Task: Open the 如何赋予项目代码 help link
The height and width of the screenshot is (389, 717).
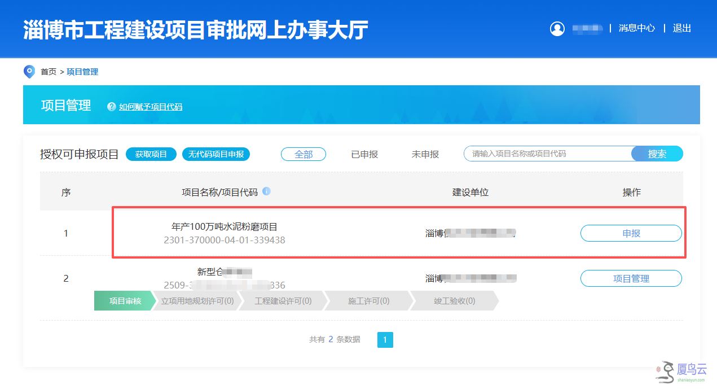Action: pyautogui.click(x=151, y=107)
